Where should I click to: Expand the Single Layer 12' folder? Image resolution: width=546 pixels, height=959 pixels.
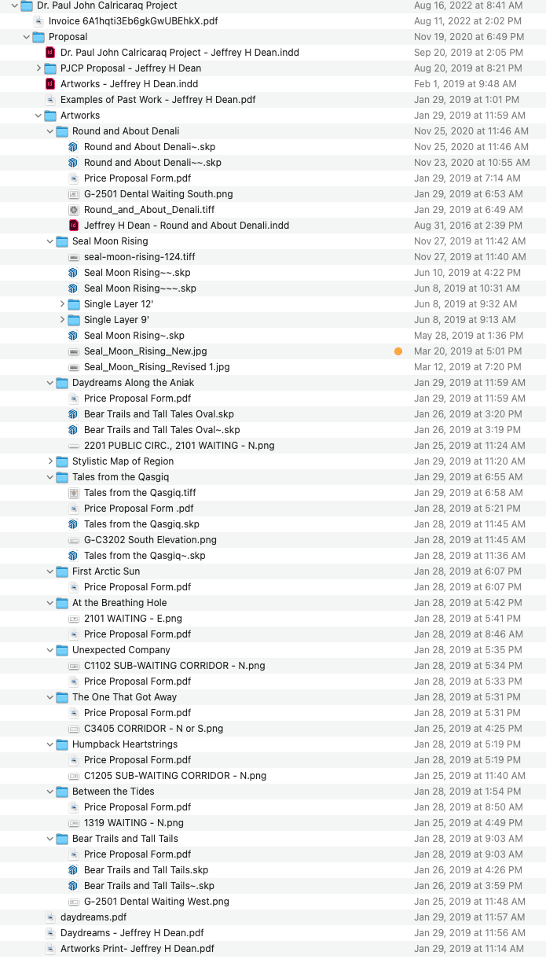62,304
